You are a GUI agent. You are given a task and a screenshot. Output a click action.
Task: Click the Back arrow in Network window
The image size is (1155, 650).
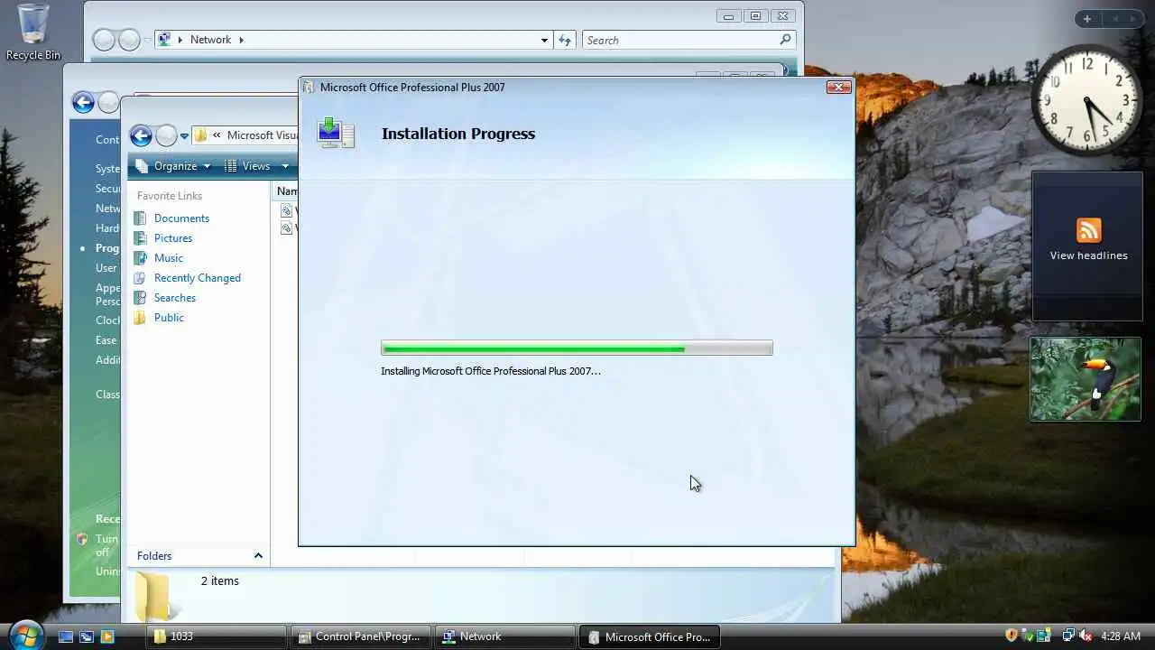[105, 40]
